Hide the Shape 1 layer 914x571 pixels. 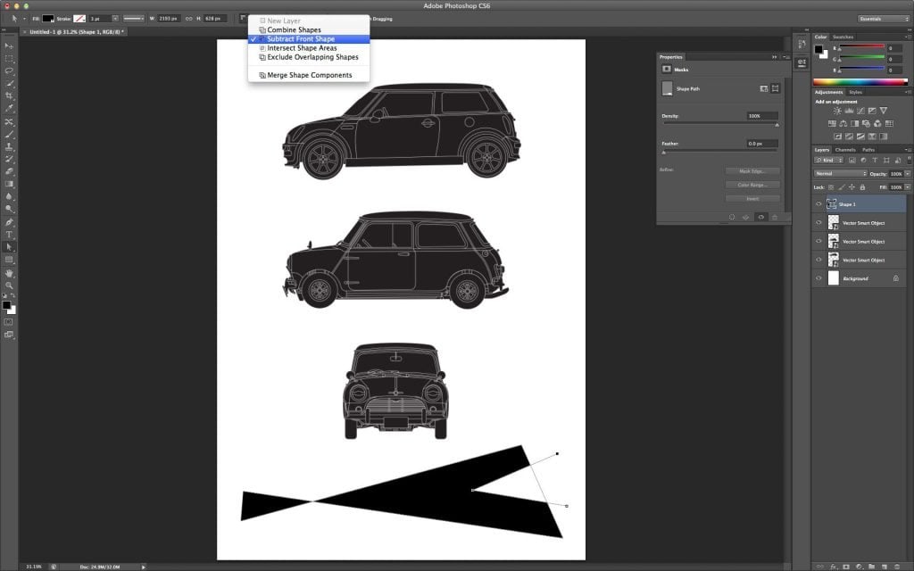819,204
